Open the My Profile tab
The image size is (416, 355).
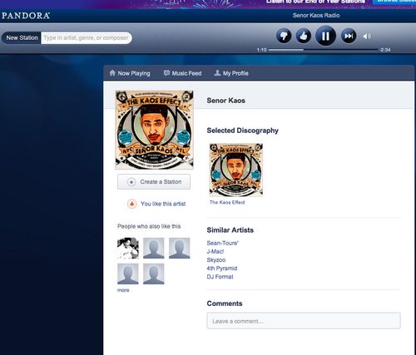tap(231, 73)
